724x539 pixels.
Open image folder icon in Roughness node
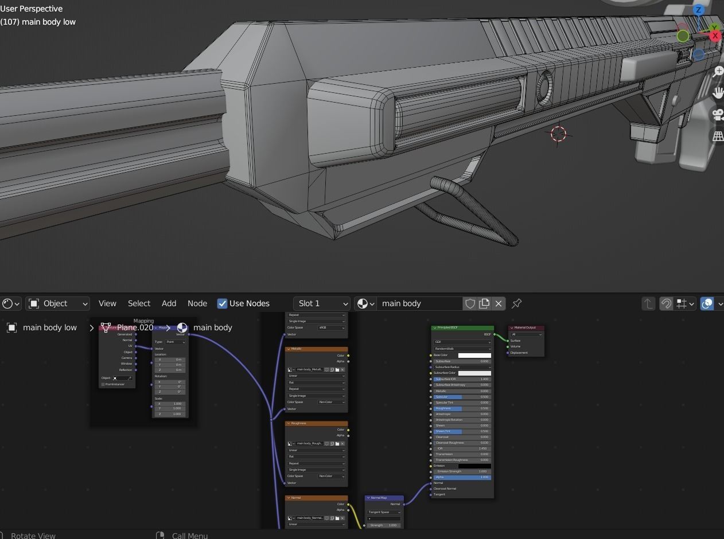337,444
